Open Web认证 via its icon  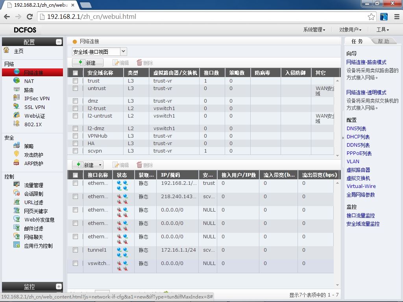(x=17, y=115)
